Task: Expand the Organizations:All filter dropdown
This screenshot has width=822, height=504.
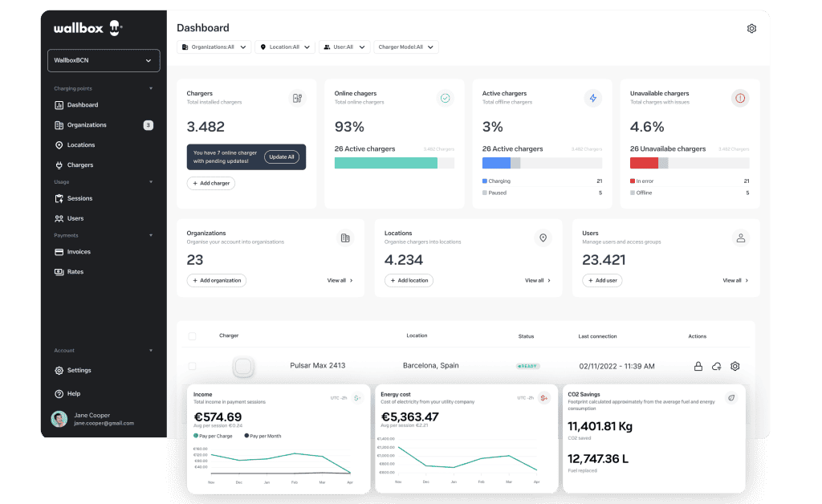Action: point(214,47)
